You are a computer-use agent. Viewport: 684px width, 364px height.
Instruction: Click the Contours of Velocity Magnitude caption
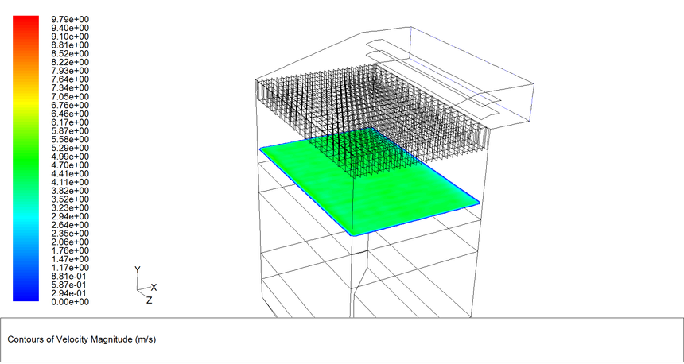82,339
